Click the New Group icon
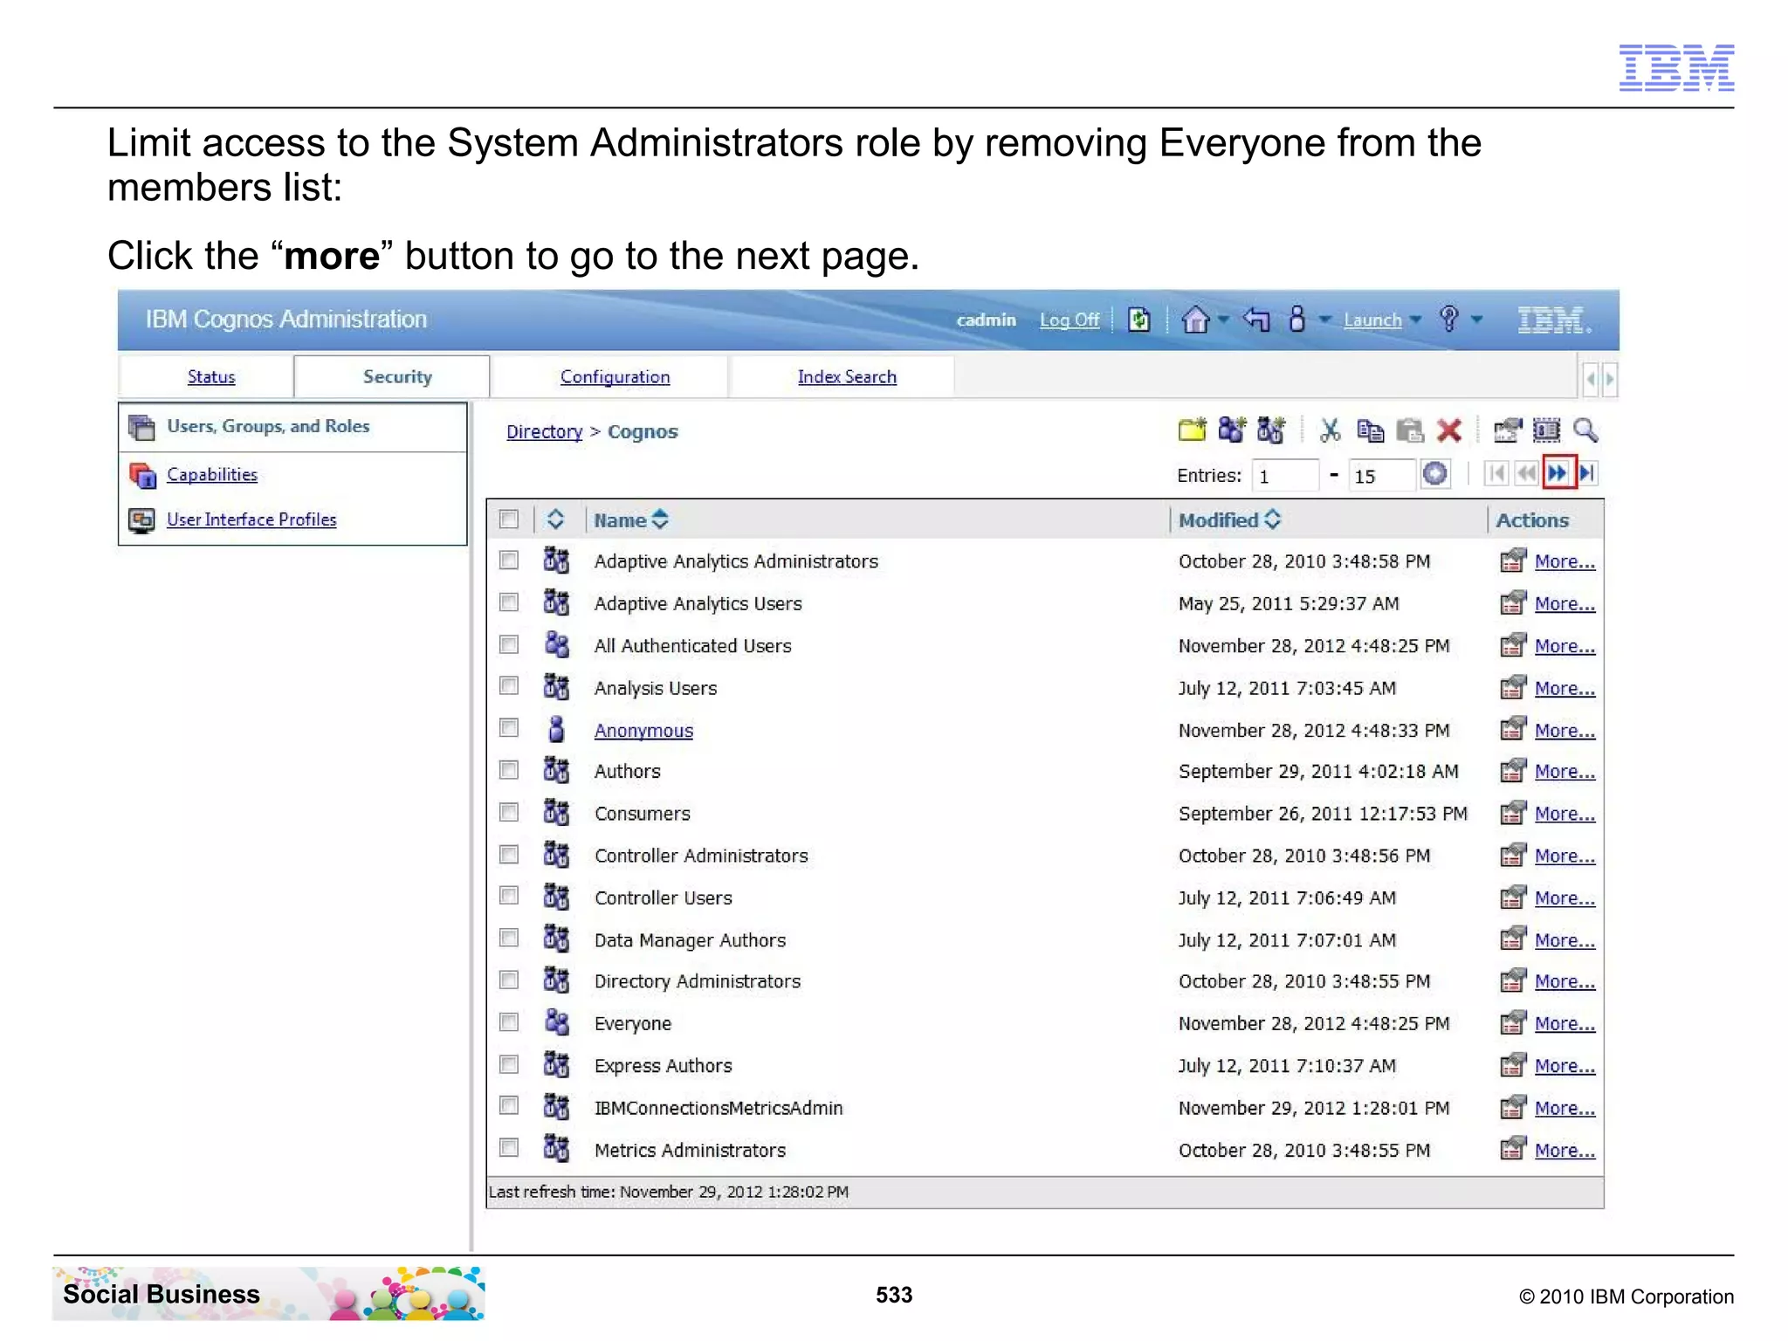This screenshot has width=1788, height=1341. pyautogui.click(x=1231, y=430)
